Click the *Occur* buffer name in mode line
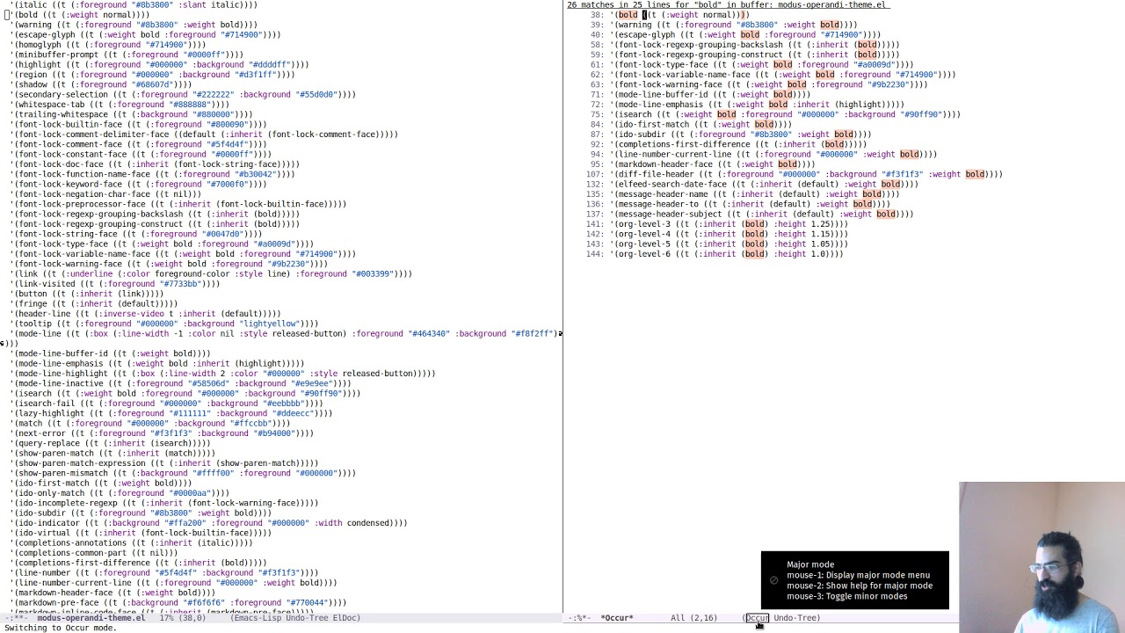1125x633 pixels. [617, 618]
